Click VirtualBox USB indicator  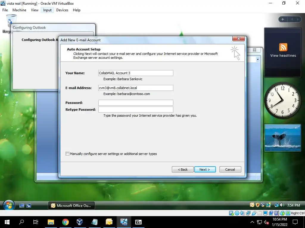pyautogui.click(x=254, y=213)
